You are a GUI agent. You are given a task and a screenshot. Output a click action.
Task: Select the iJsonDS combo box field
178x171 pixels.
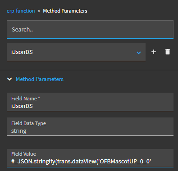click(76, 52)
